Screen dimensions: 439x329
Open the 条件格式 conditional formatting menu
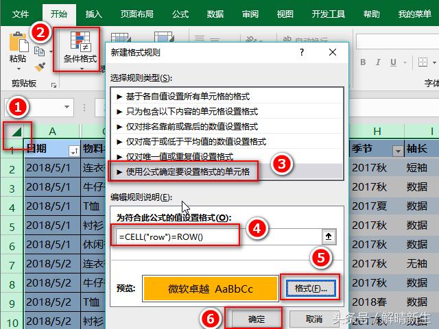click(80, 50)
